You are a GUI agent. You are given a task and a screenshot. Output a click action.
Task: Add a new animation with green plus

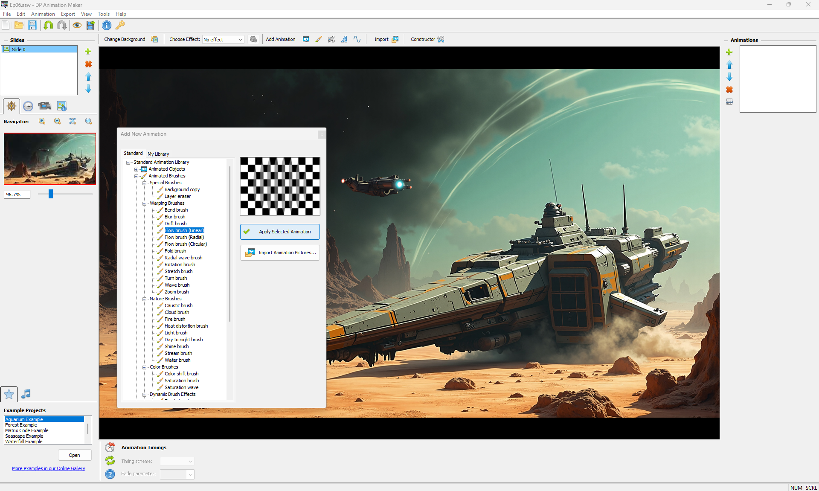click(x=729, y=52)
